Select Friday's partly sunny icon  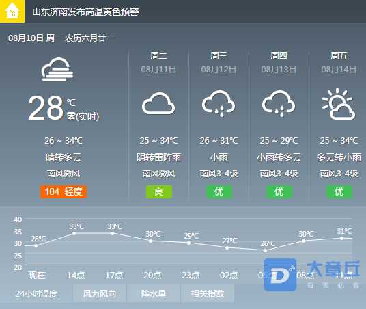point(339,104)
